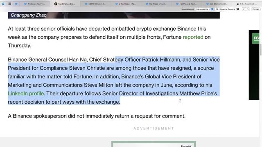Viewport: 262px width, 147px height.
Task: Click 'Готово' to close find bar
Action: tap(255, 9)
